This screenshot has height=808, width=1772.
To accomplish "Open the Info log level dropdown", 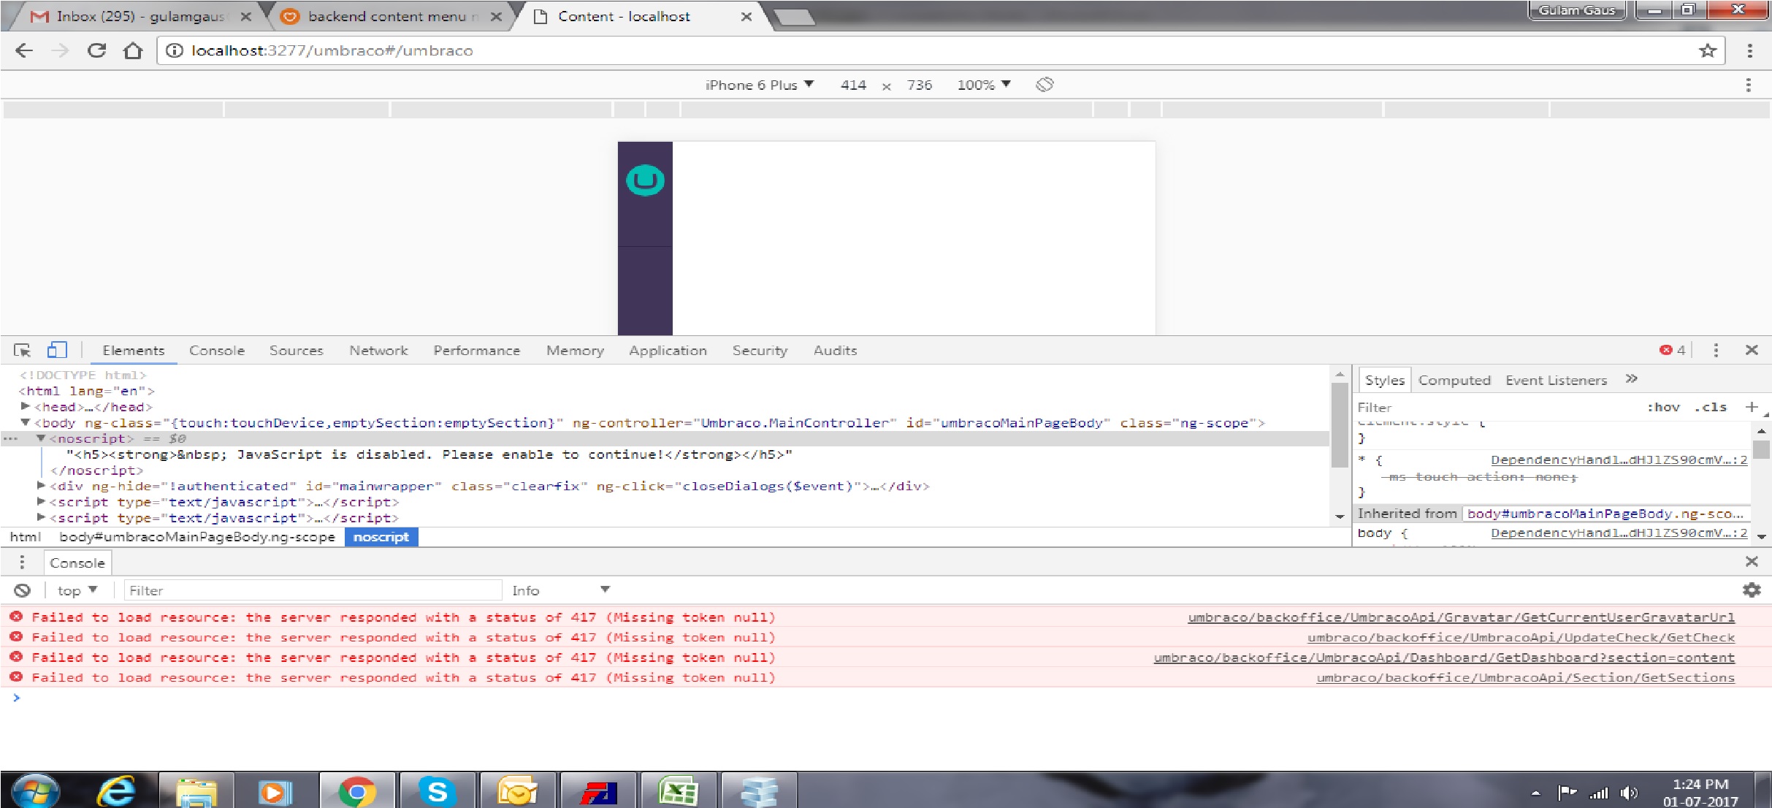I will 560,590.
